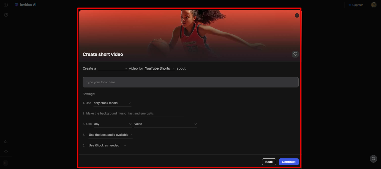Expand the sidebar with the double-chevron icon
Screen dimensions: 381x169
pos(6,163)
